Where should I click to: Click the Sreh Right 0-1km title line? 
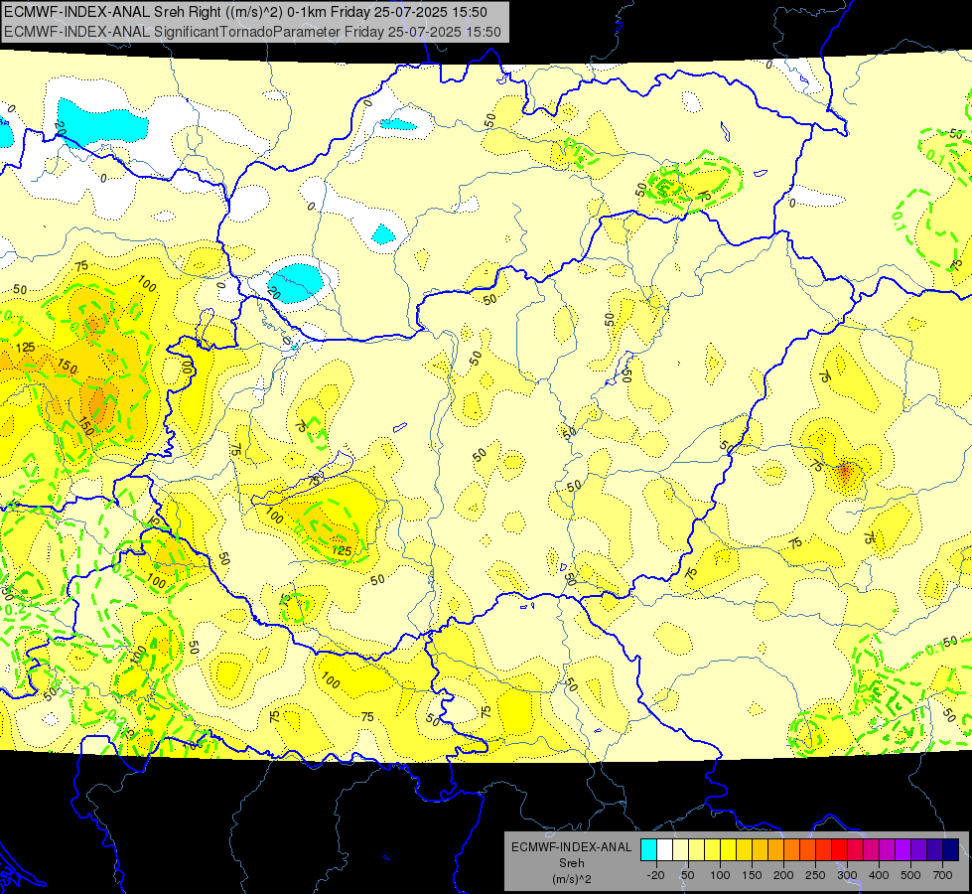[x=245, y=12]
